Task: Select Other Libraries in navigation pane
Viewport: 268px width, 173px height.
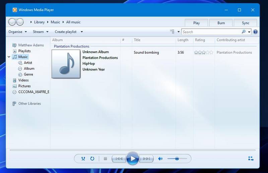Action: tap(29, 104)
